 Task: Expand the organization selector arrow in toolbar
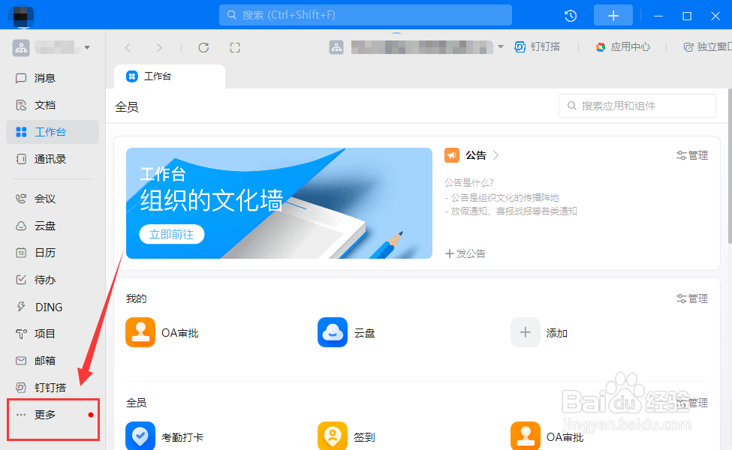point(501,46)
